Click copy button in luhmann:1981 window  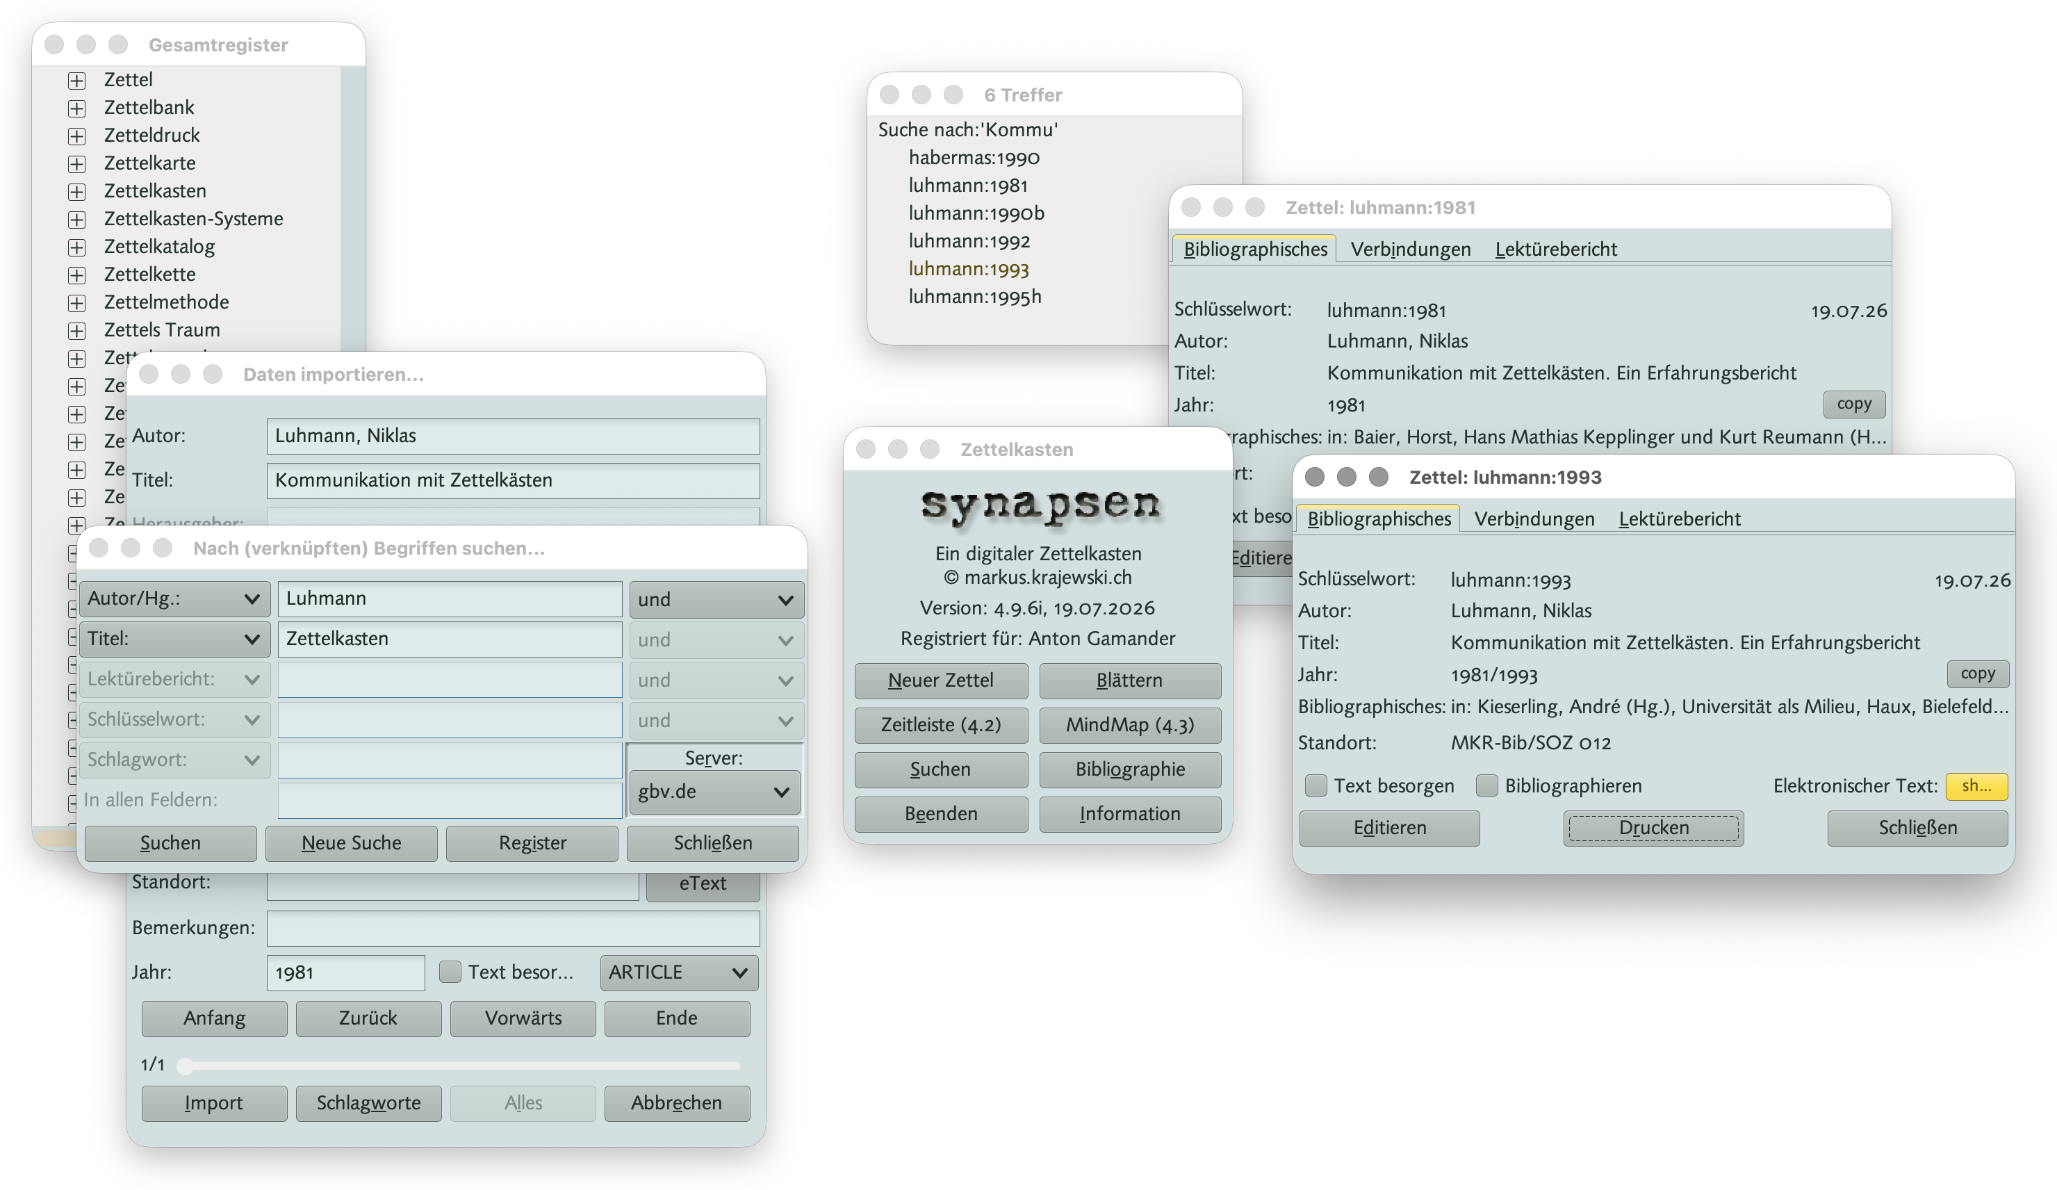1854,404
